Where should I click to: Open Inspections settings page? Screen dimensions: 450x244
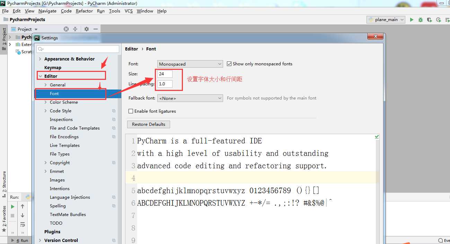pos(61,120)
